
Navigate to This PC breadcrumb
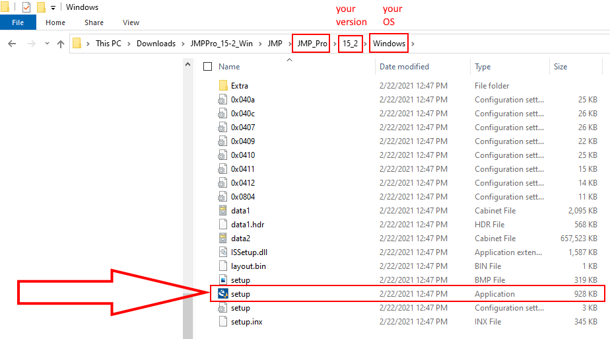click(108, 44)
